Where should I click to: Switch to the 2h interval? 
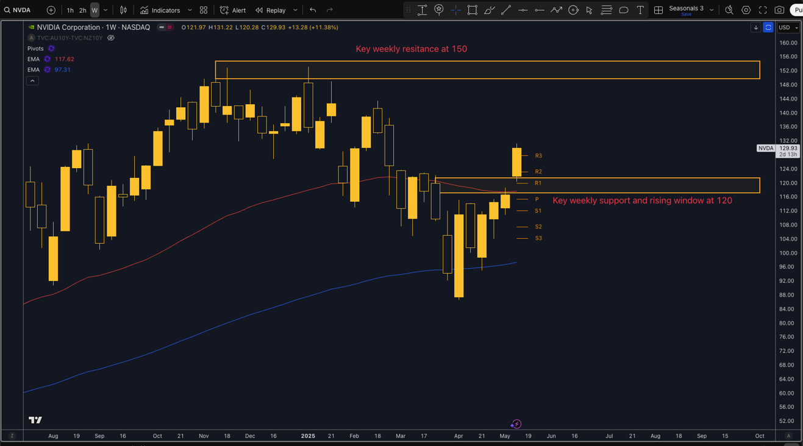point(82,10)
